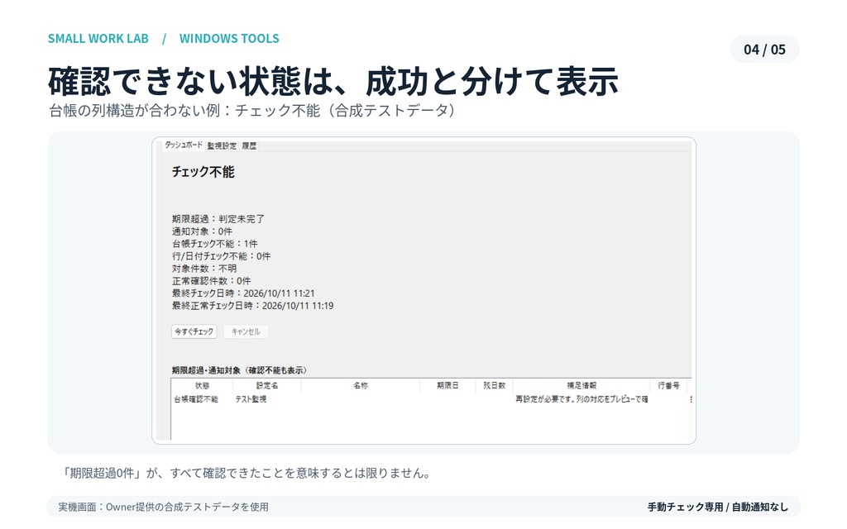This screenshot has height=529, width=847.
Task: Open the 監視設定 tab
Action: 222,145
